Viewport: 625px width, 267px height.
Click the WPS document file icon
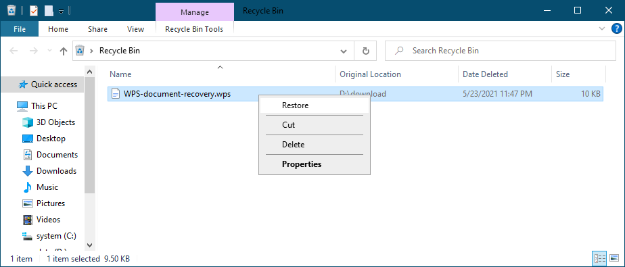point(116,94)
